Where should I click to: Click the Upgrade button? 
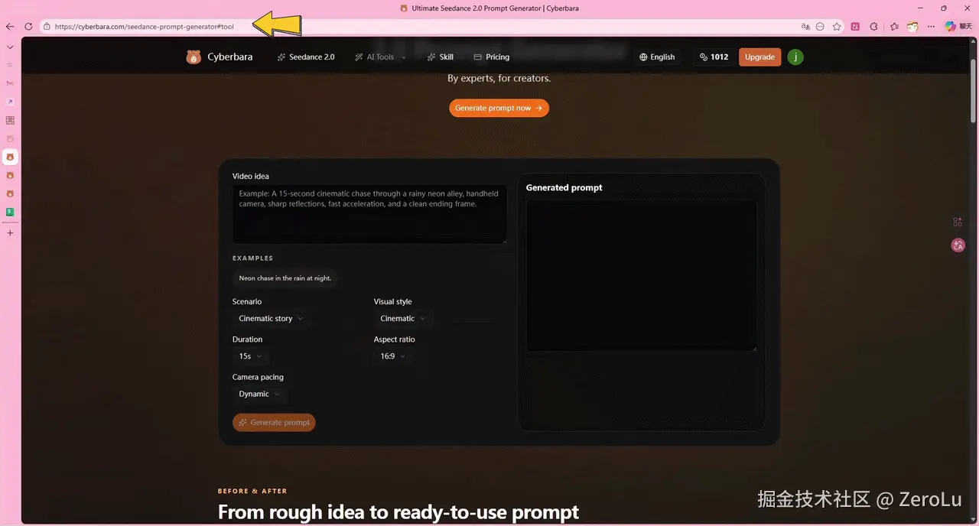pyautogui.click(x=759, y=57)
